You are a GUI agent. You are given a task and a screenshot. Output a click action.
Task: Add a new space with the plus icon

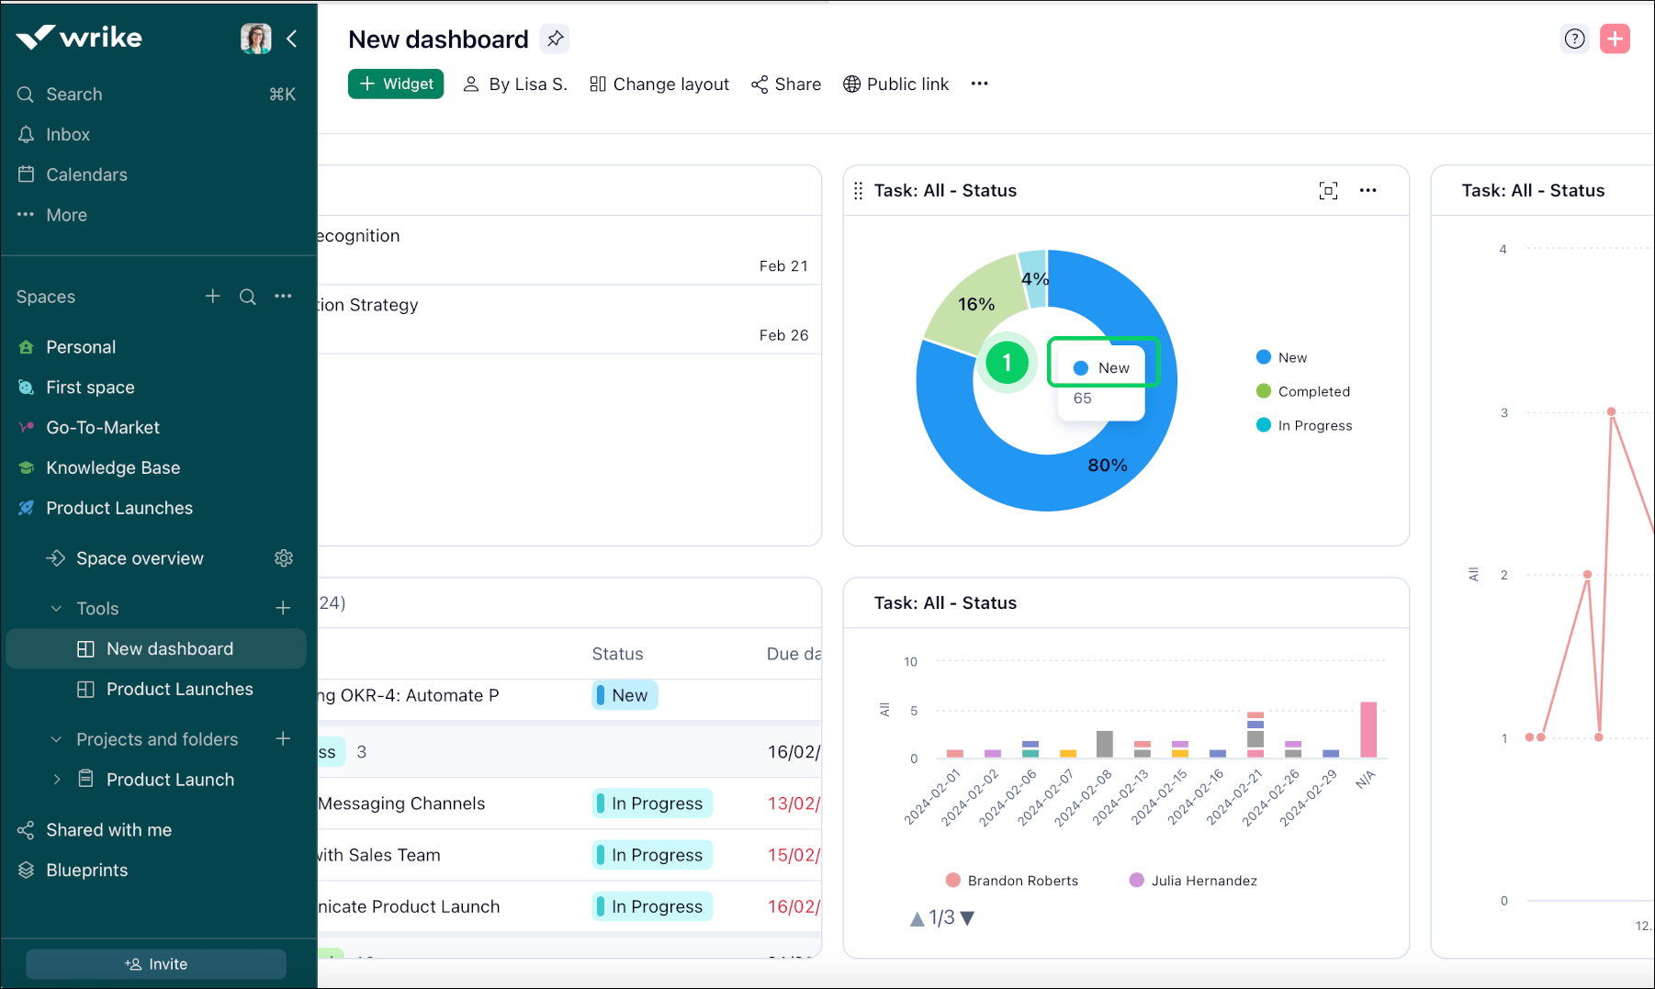(212, 297)
